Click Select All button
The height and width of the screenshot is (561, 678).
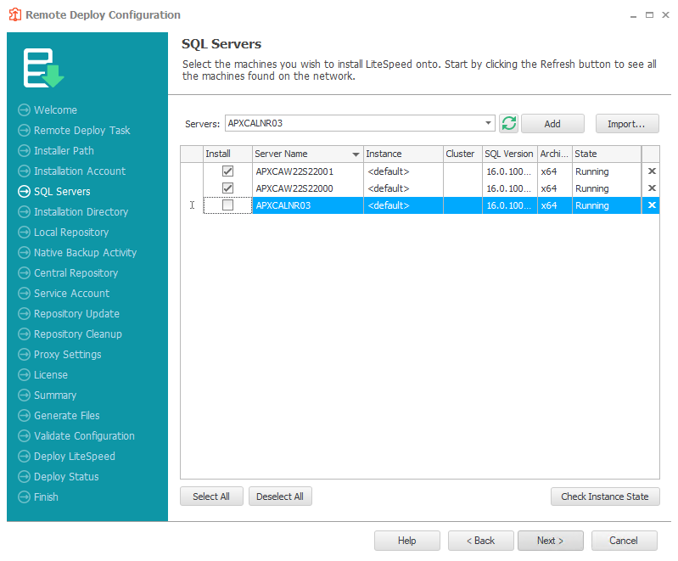tap(211, 496)
